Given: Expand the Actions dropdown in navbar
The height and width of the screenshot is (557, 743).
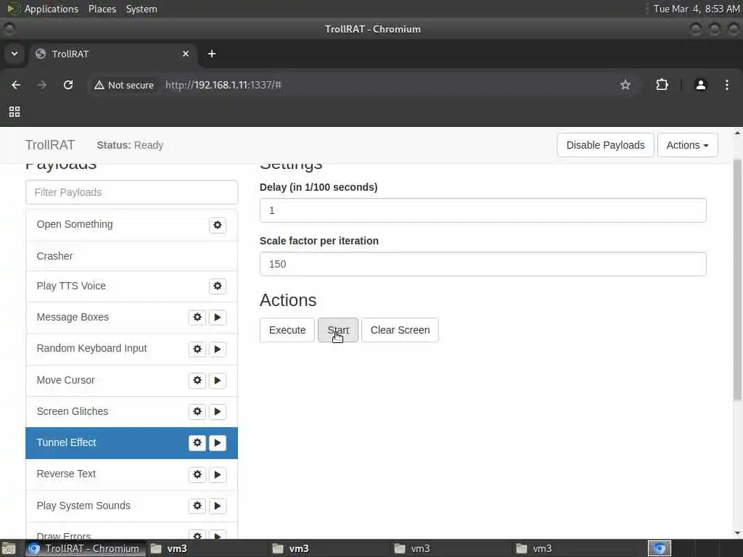Looking at the screenshot, I should point(688,145).
